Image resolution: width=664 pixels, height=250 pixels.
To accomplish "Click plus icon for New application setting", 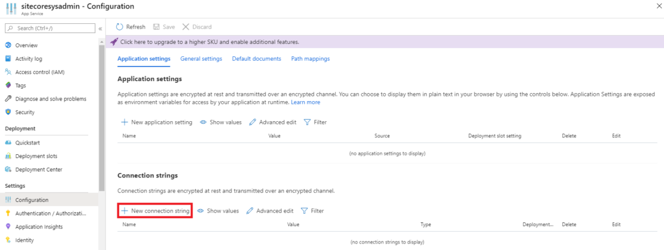I will (124, 122).
